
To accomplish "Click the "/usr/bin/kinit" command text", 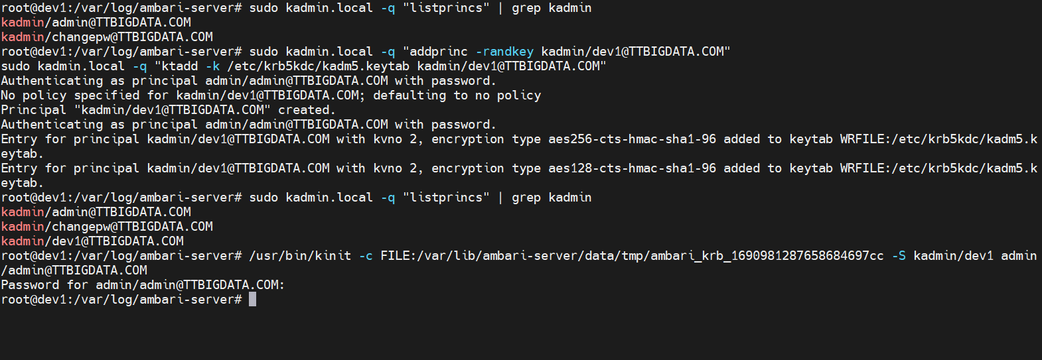I will (x=300, y=256).
